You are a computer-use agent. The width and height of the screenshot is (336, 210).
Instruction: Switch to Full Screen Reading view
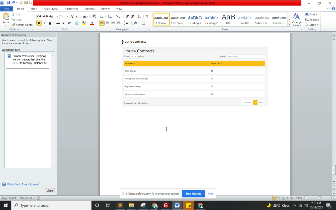coord(279,198)
